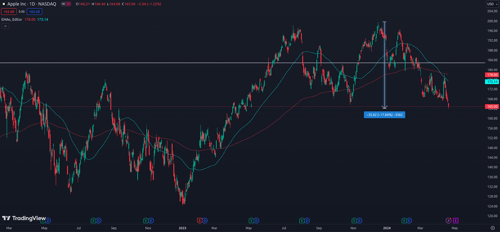Click the pink wave icon in the indicator pill

tap(68, 4)
